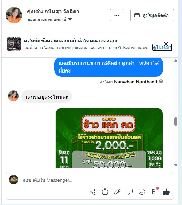
Task: Expand the มอบหมายการสนทนานี้ dropdown
Action: (50, 19)
